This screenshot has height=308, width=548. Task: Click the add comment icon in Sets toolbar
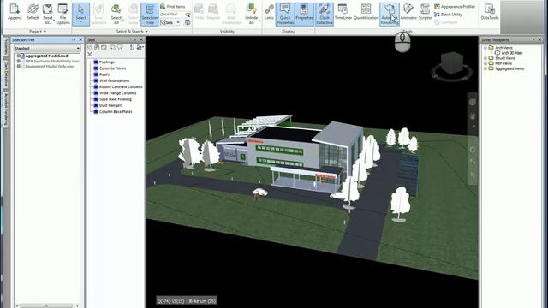click(x=120, y=47)
